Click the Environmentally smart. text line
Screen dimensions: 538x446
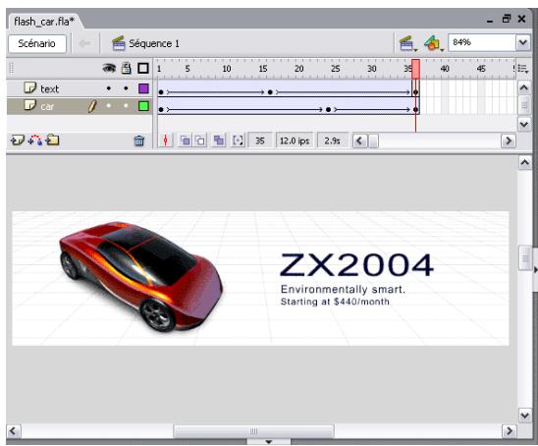click(x=343, y=290)
